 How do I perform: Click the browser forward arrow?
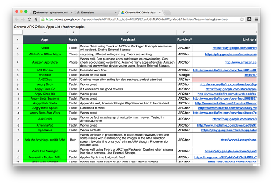pos(23,19)
